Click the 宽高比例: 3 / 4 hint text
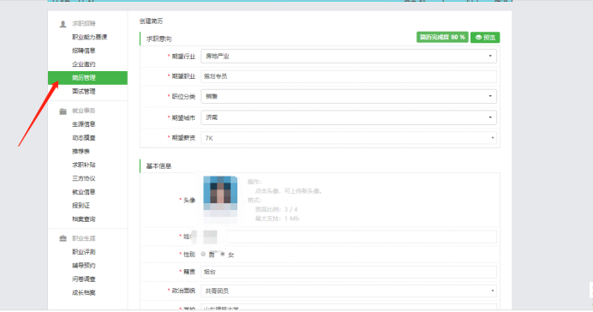593x312 pixels. click(277, 209)
